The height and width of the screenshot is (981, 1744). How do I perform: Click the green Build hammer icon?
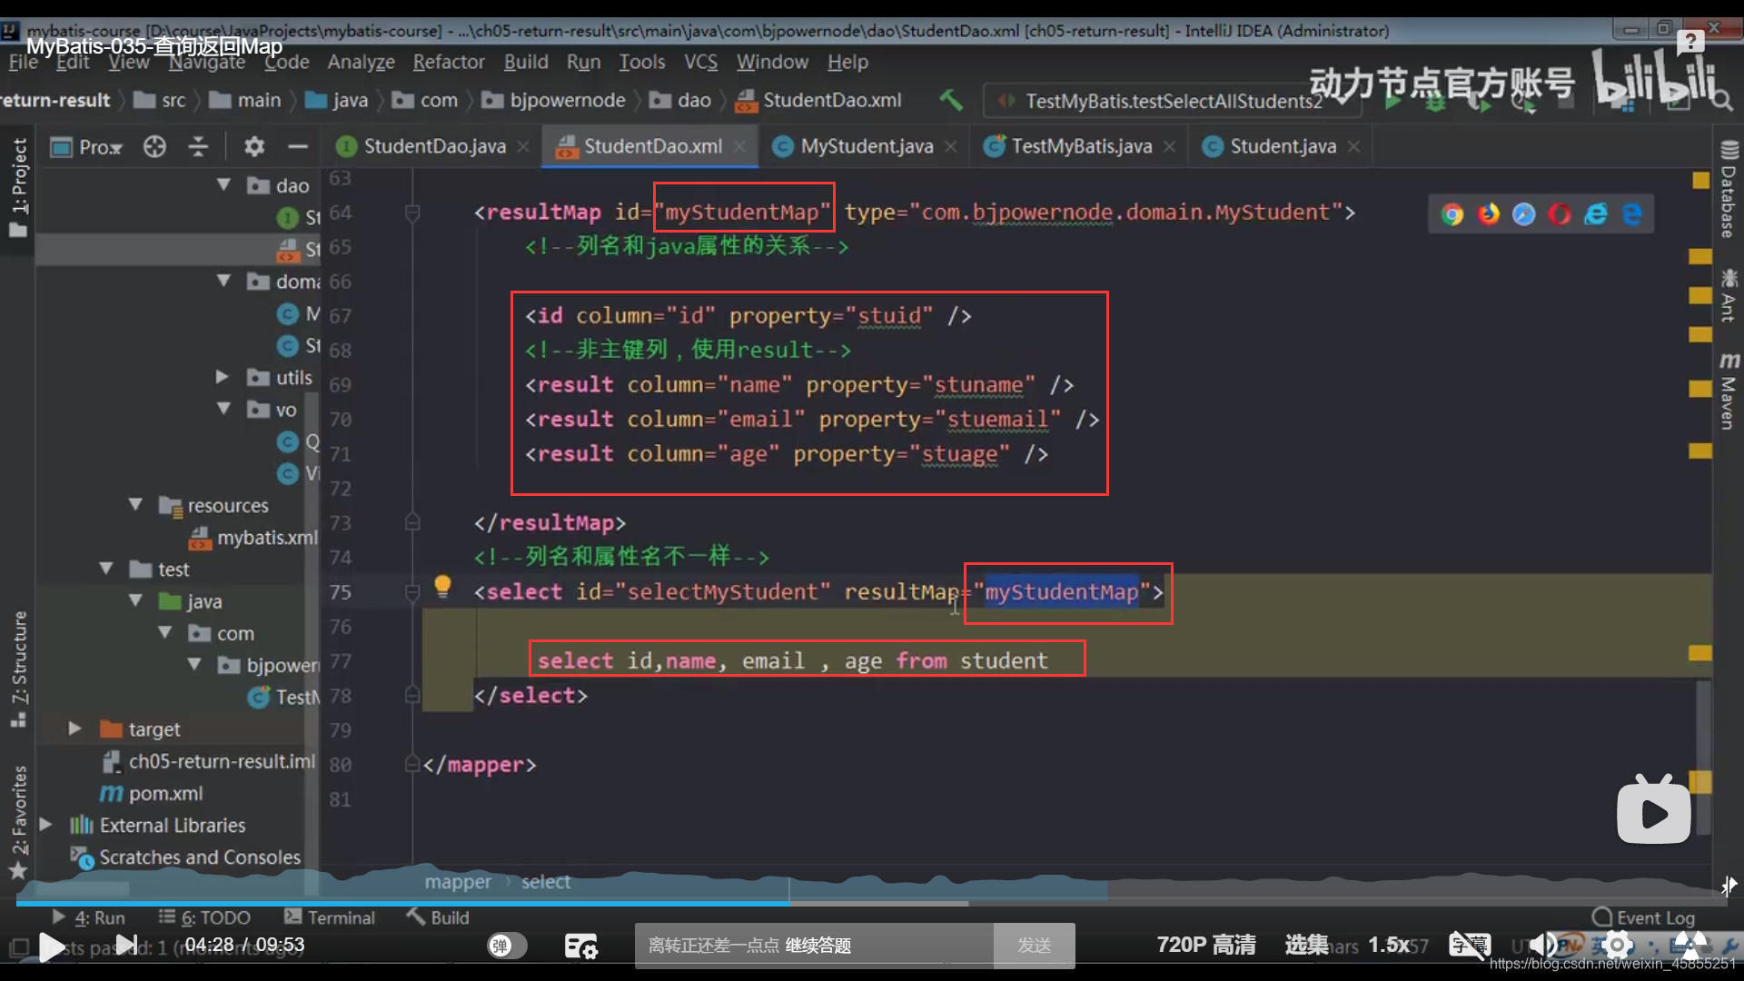951,100
